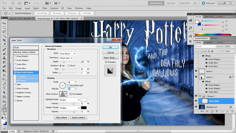Click the delete layer trash icon
236x133 pixels.
tap(232, 112)
